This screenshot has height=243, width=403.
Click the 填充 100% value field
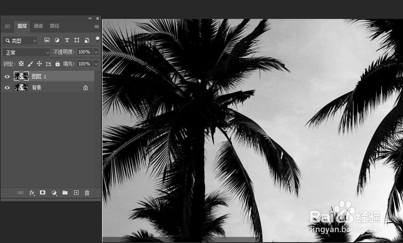pyautogui.click(x=85, y=64)
